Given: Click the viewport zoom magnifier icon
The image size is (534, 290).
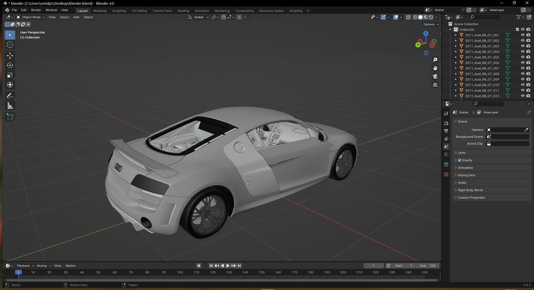Looking at the screenshot, I should click(x=435, y=60).
